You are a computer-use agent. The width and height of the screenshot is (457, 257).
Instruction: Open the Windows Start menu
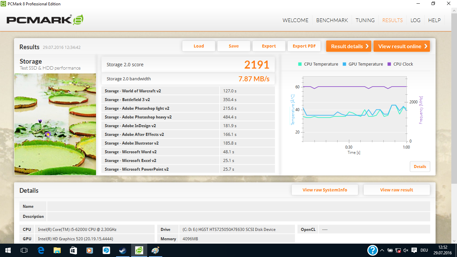pos(8,250)
